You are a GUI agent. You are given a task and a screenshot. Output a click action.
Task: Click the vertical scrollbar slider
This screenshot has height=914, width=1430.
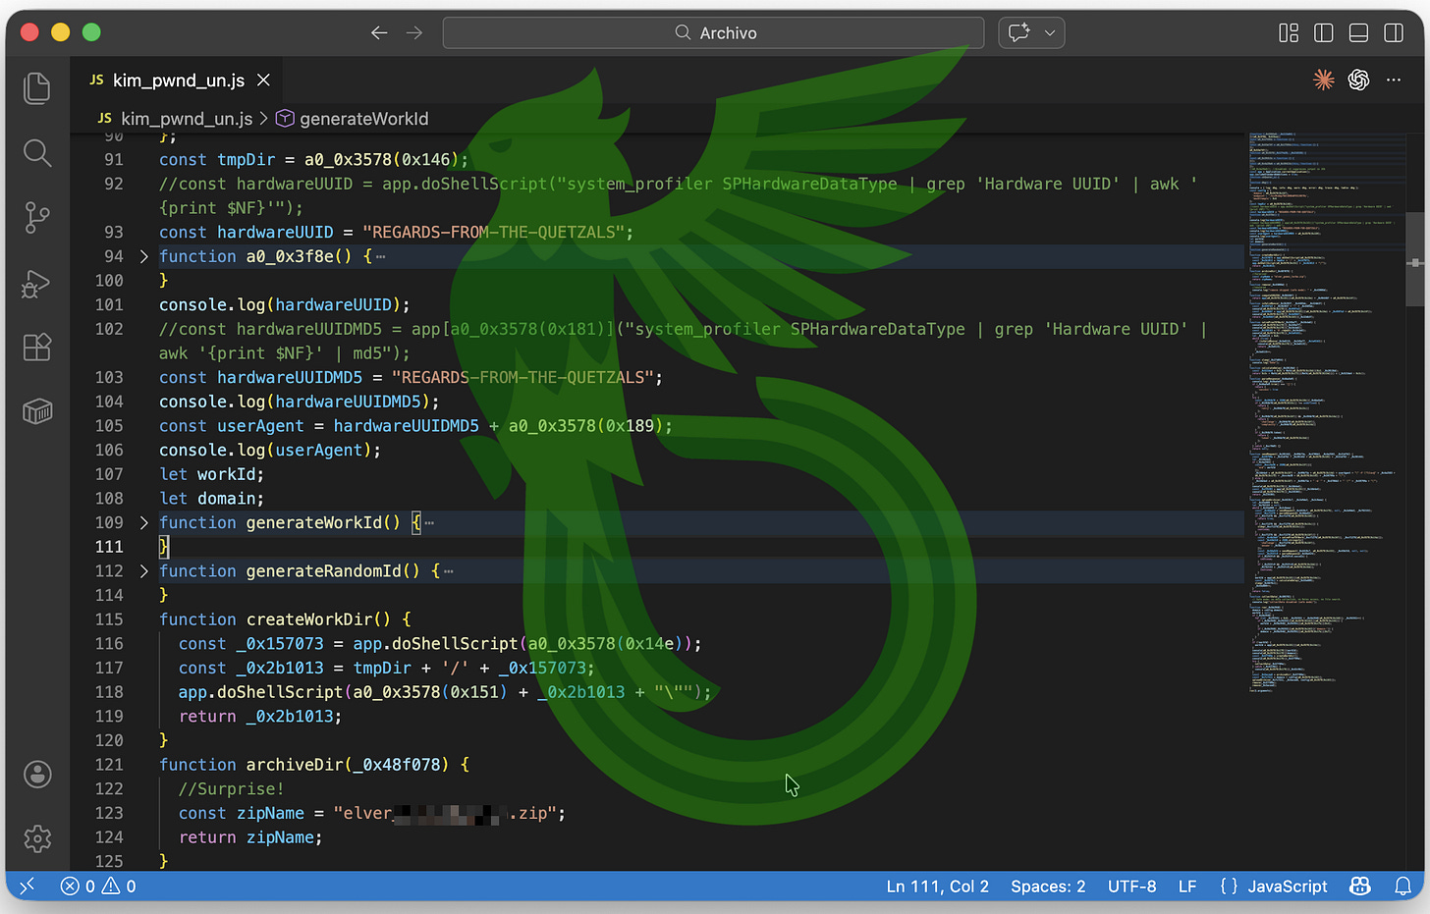(x=1415, y=260)
